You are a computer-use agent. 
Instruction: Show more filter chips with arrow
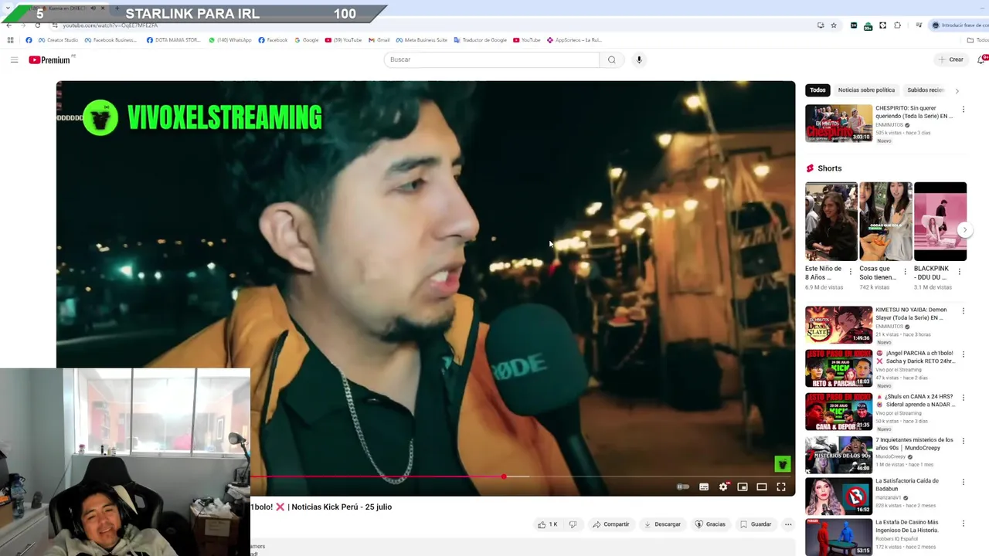[x=957, y=90]
